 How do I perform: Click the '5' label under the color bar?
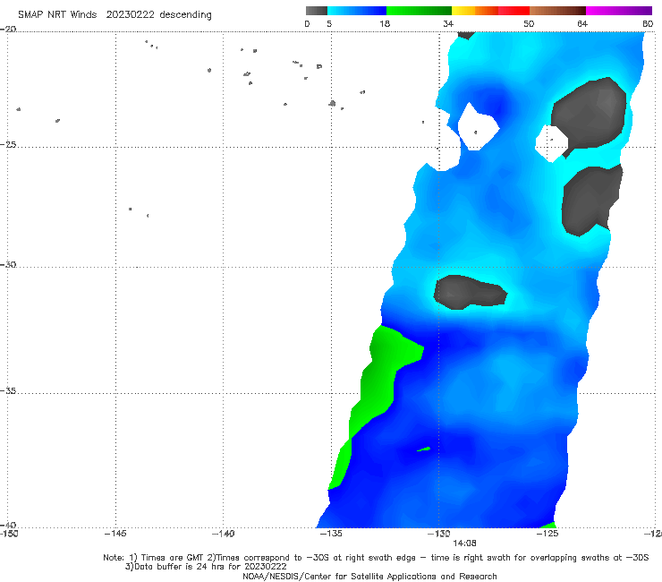point(329,24)
